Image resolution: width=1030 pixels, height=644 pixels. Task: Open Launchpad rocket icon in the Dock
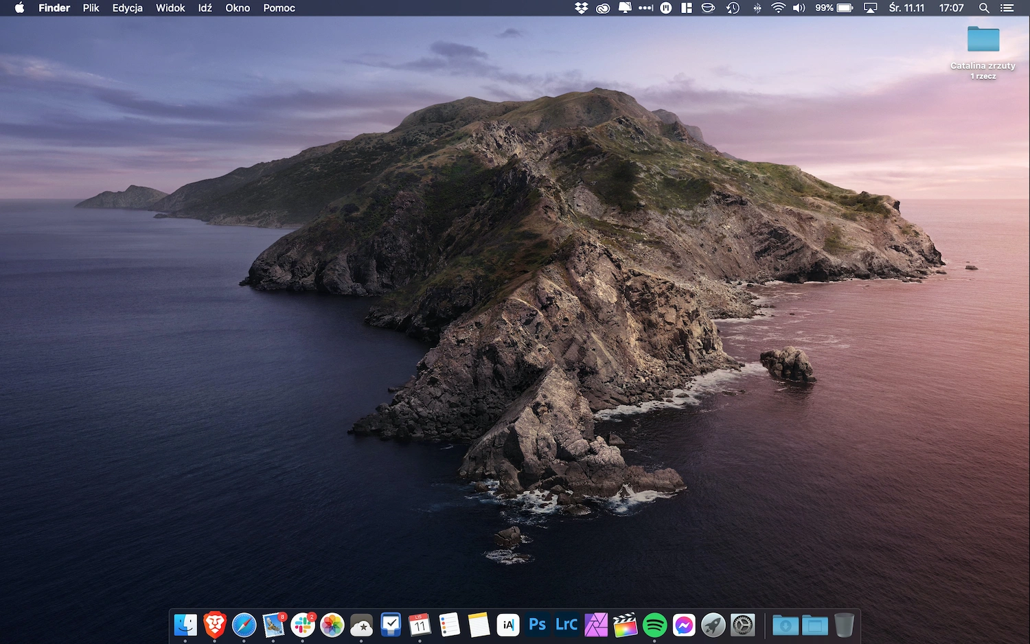(713, 625)
